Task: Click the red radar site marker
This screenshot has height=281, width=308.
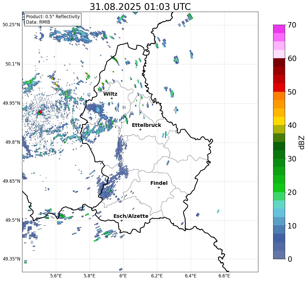Action: tap(40, 112)
